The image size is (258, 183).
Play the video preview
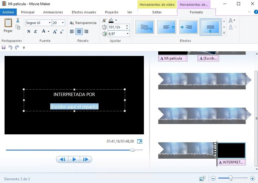[74, 159]
